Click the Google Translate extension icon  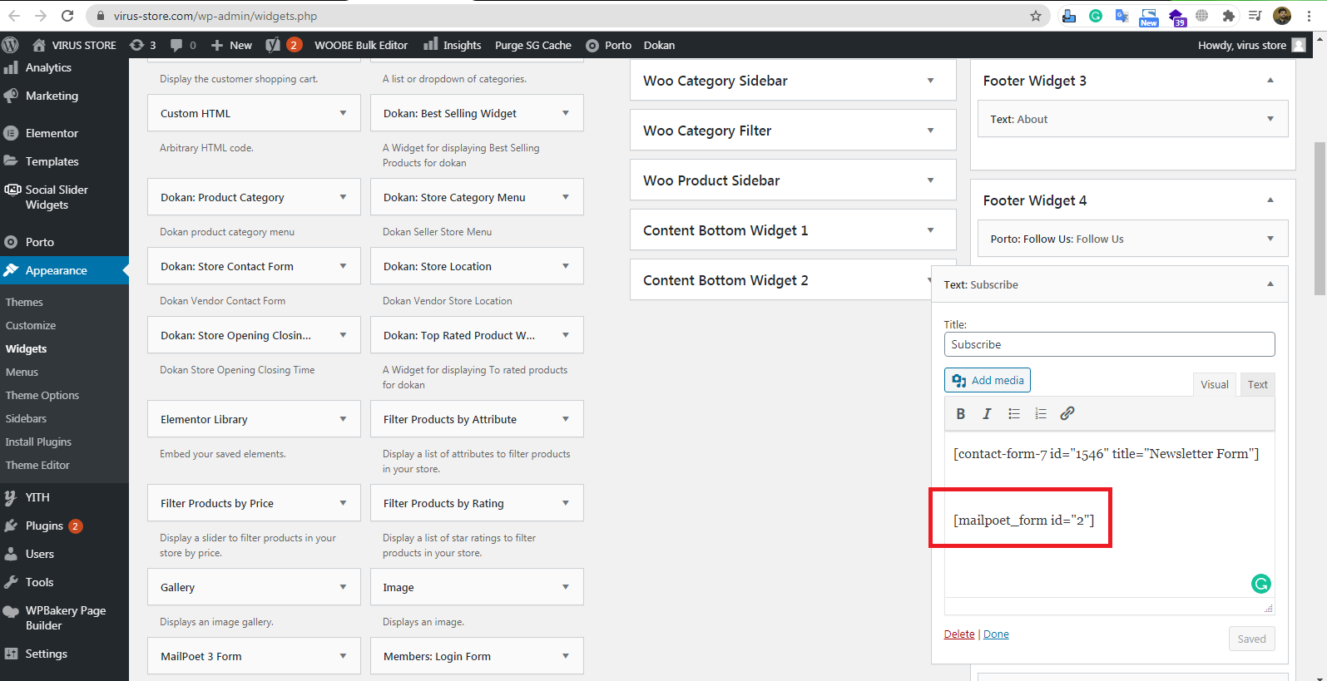coord(1122,16)
